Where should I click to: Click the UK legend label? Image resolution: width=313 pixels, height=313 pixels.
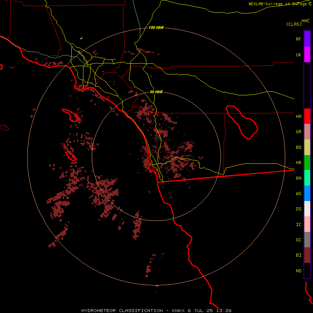(x=298, y=55)
